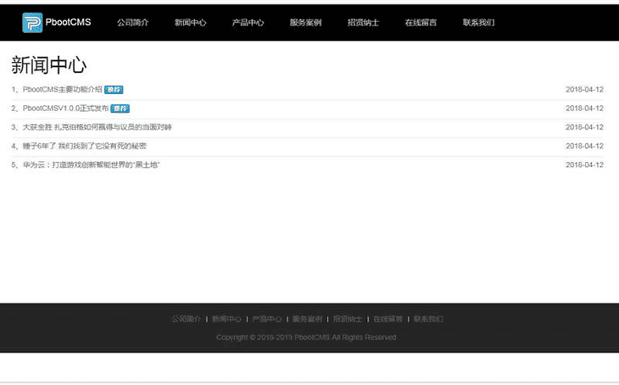
Task: Click the footer Copyright PbootCMS text
Action: click(x=306, y=338)
